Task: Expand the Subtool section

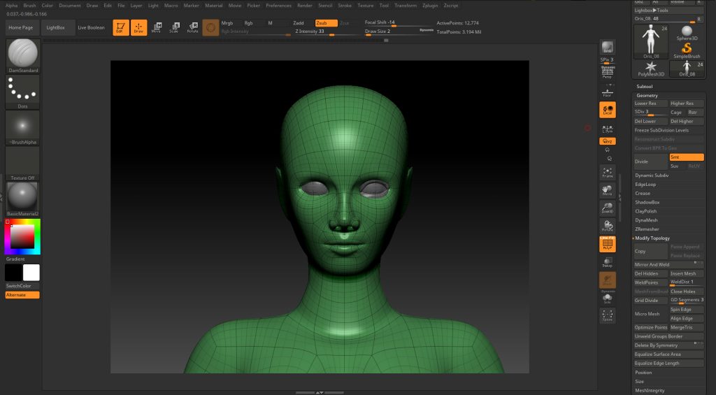Action: 644,86
